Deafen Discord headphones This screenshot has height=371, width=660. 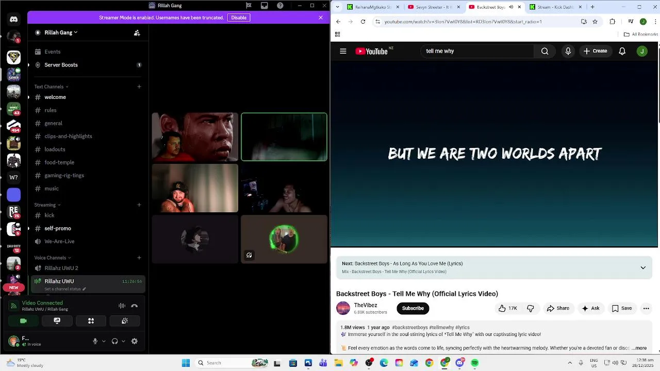point(114,341)
